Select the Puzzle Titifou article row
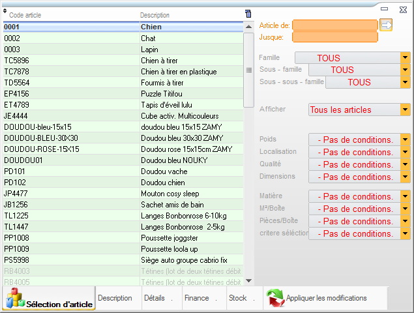The image size is (414, 313). [x=124, y=94]
